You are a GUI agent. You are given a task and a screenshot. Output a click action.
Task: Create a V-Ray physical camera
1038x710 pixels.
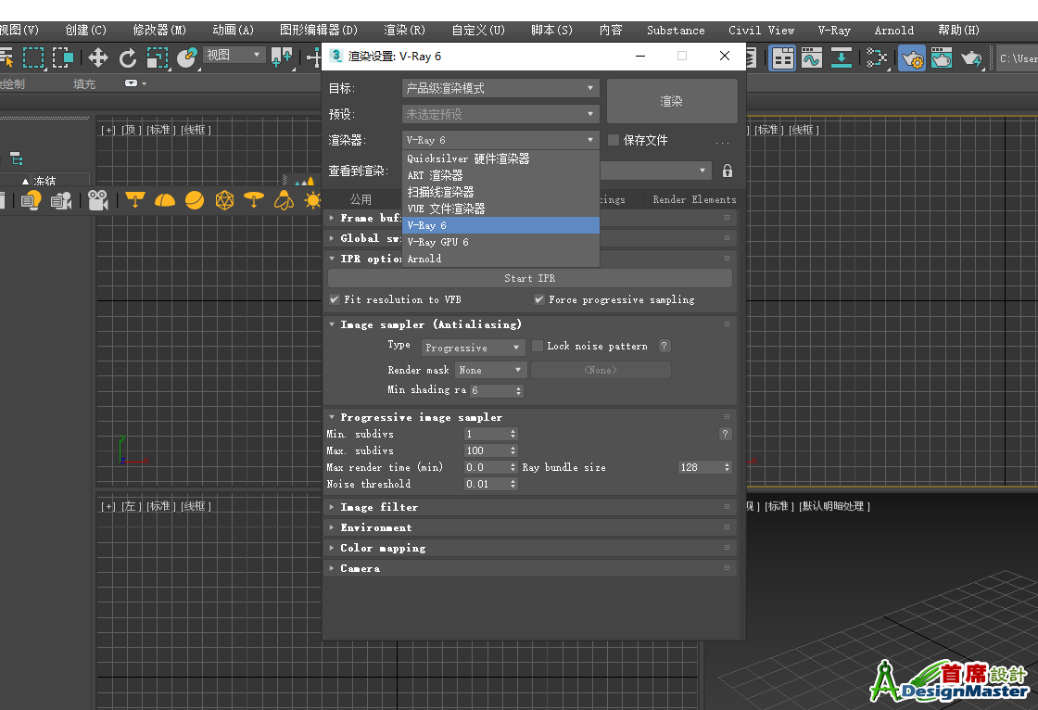click(x=98, y=200)
